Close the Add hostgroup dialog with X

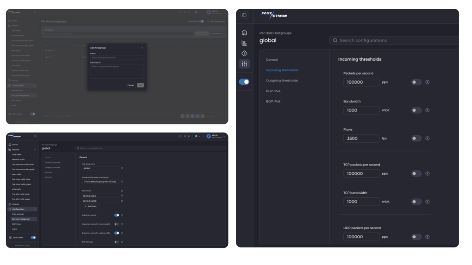(x=142, y=48)
